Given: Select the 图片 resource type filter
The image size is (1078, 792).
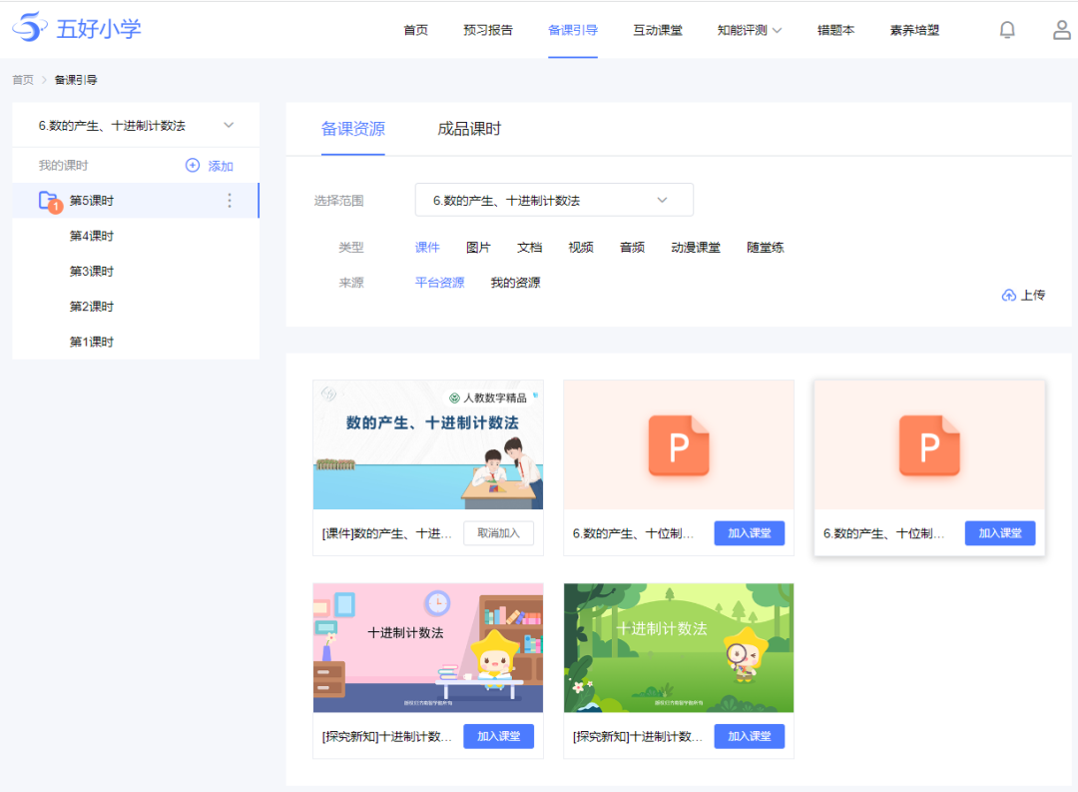Looking at the screenshot, I should tap(478, 248).
